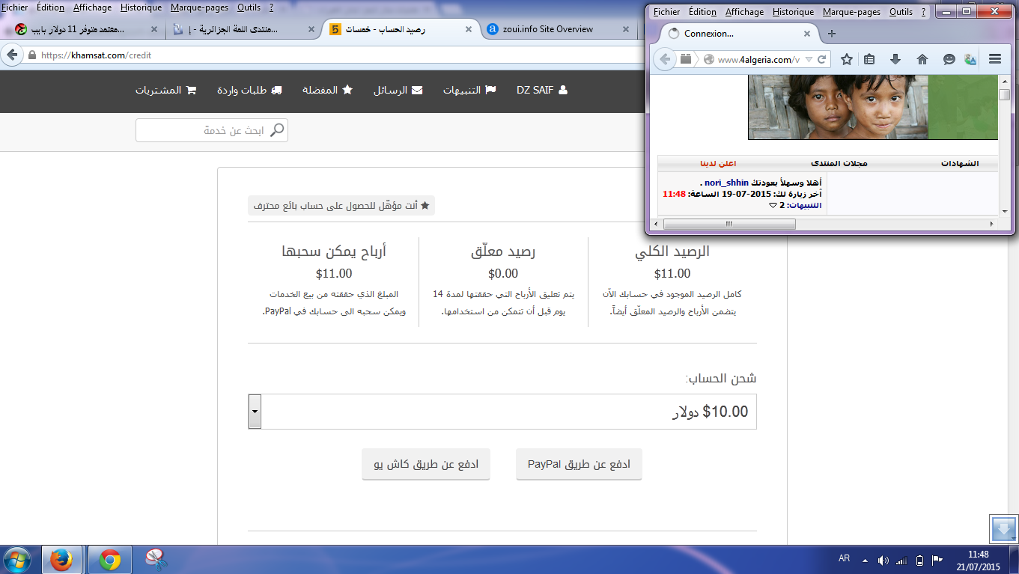This screenshot has height=574, width=1019.
Task: Open the Firefox hamburger menu in small window
Action: 994,59
